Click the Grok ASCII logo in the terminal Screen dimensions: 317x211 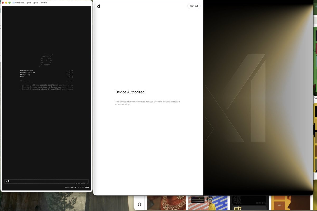coord(46,60)
